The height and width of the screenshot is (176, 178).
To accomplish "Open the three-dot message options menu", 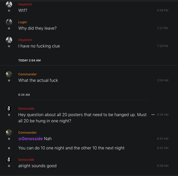I will 153,115.
